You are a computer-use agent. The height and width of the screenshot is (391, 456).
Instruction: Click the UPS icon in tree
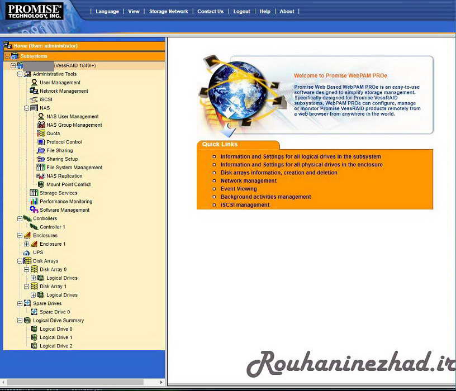click(26, 252)
